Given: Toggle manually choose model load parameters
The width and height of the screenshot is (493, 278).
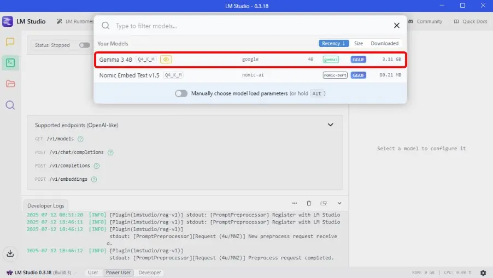Looking at the screenshot, I should (181, 93).
